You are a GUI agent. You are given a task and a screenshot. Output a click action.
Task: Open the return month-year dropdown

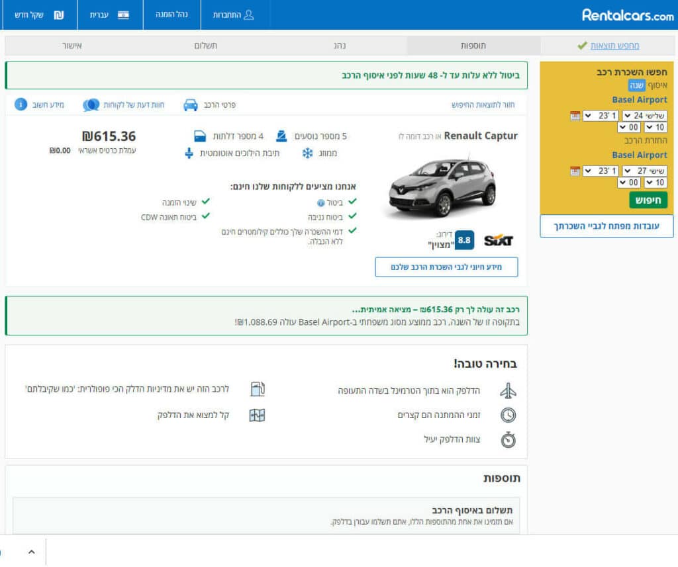(600, 171)
